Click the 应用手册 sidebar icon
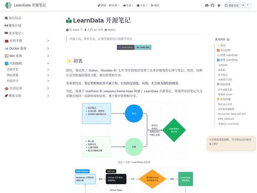The width and height of the screenshot is (257, 193). (x=6, y=41)
